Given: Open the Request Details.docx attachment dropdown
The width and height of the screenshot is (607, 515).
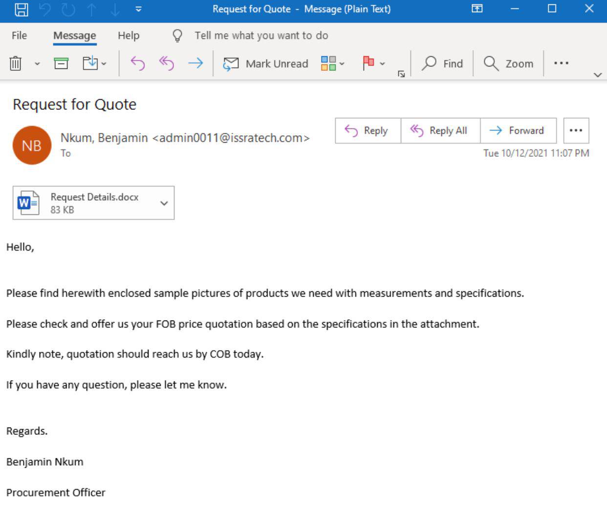Looking at the screenshot, I should tap(164, 203).
